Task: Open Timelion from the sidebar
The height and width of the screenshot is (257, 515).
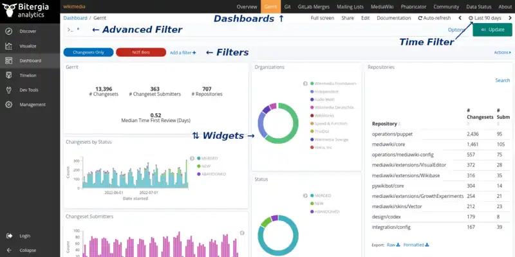Action: pos(9,75)
